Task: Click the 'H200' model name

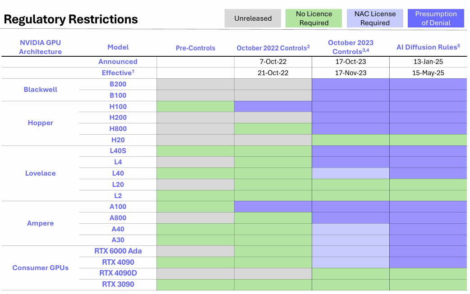Action: click(x=118, y=118)
